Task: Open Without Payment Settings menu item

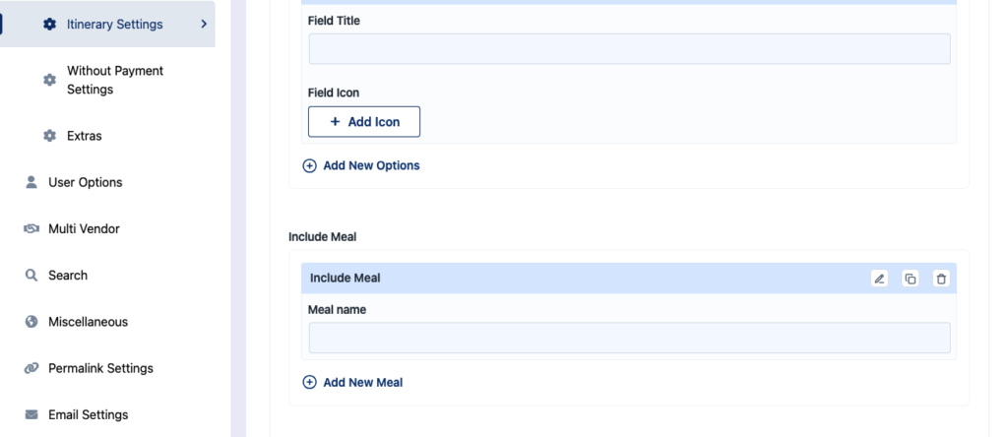Action: coord(114,80)
